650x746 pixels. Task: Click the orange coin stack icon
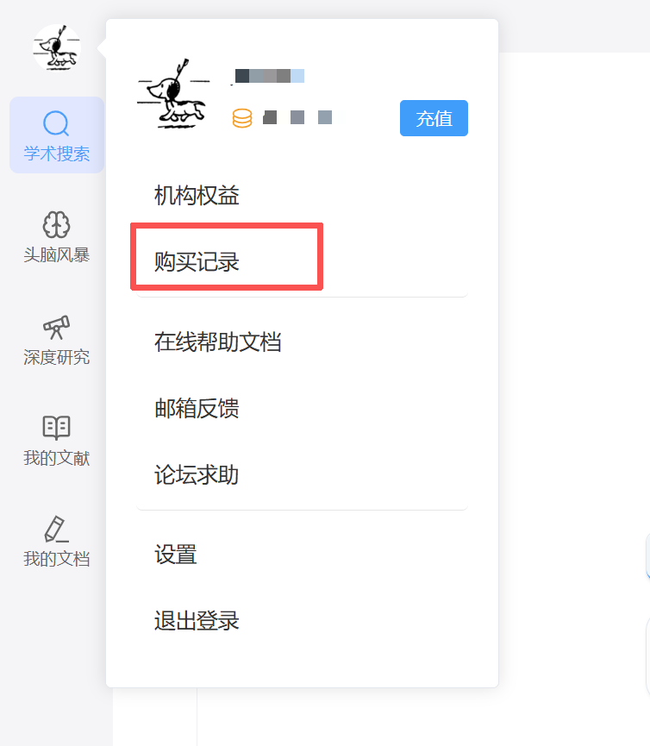[x=242, y=118]
